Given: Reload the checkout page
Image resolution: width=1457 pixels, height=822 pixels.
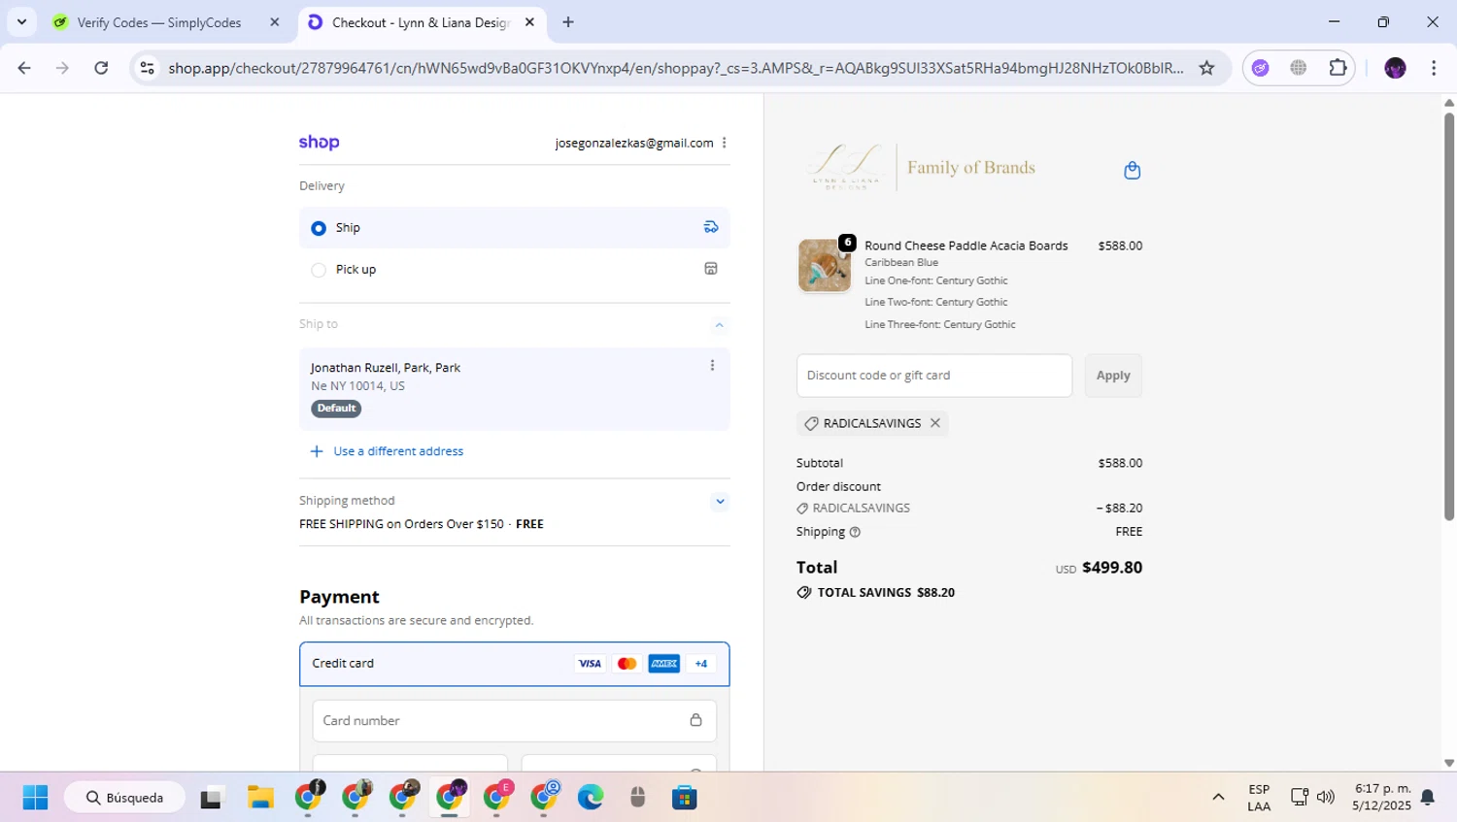Looking at the screenshot, I should 101,68.
